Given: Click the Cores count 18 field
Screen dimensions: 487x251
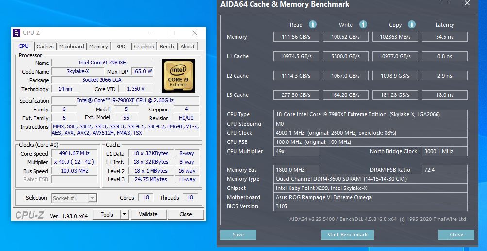Looking at the screenshot, I should click(146, 198).
